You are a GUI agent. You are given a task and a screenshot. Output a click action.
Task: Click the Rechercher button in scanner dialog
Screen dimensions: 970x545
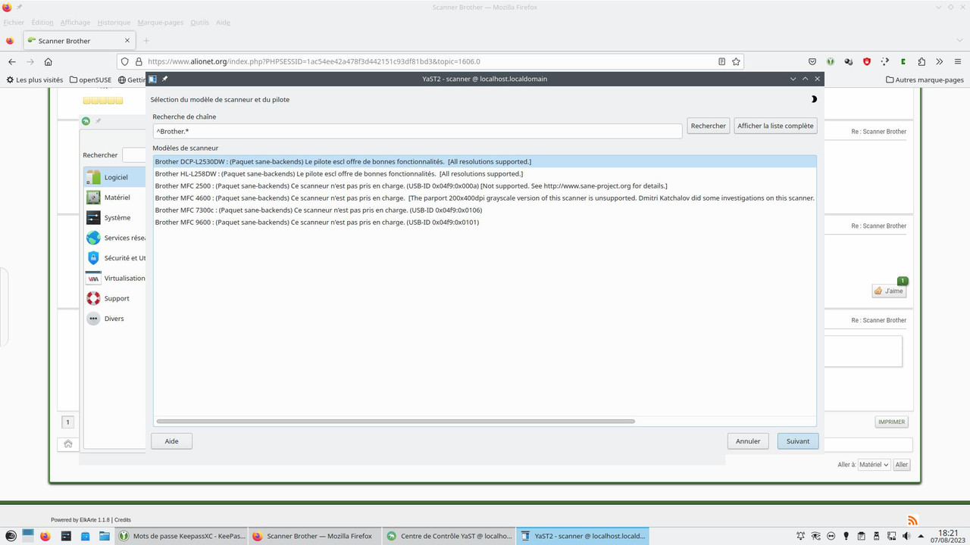click(x=709, y=126)
